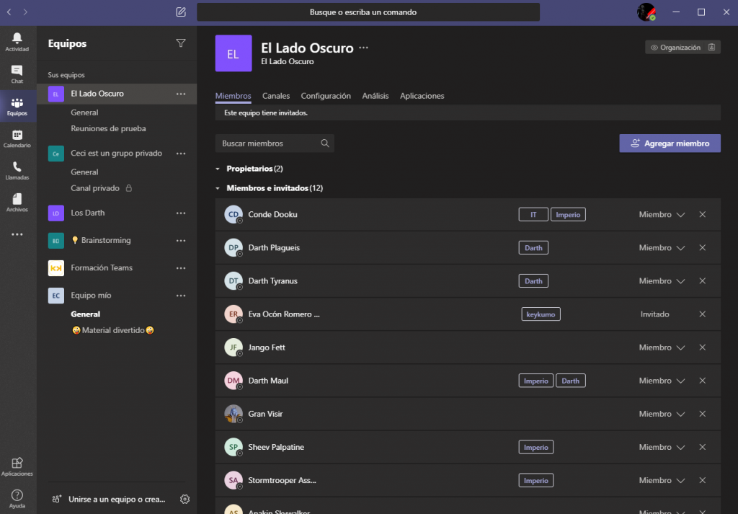
Task: Open the Llamadas section
Action: (17, 169)
